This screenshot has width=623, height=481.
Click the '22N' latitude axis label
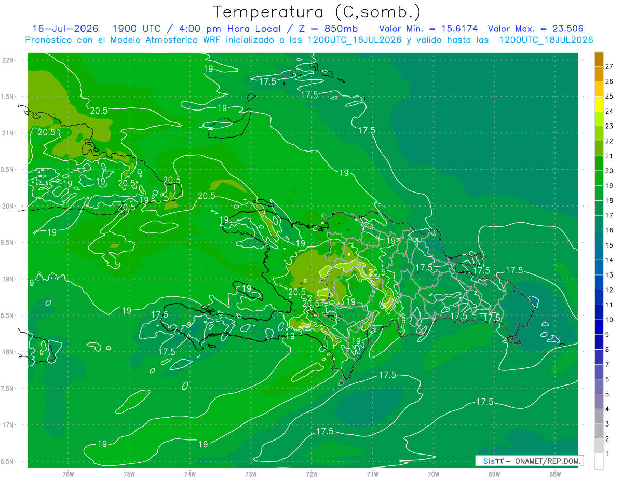pyautogui.click(x=8, y=60)
